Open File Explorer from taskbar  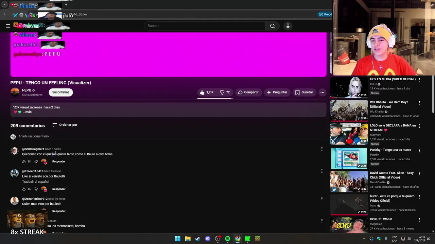pyautogui.click(x=188, y=239)
